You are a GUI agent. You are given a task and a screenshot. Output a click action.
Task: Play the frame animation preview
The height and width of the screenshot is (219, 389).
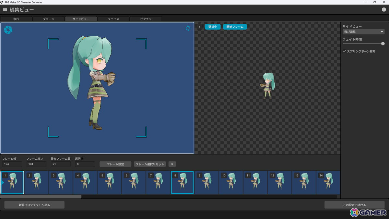click(x=172, y=164)
